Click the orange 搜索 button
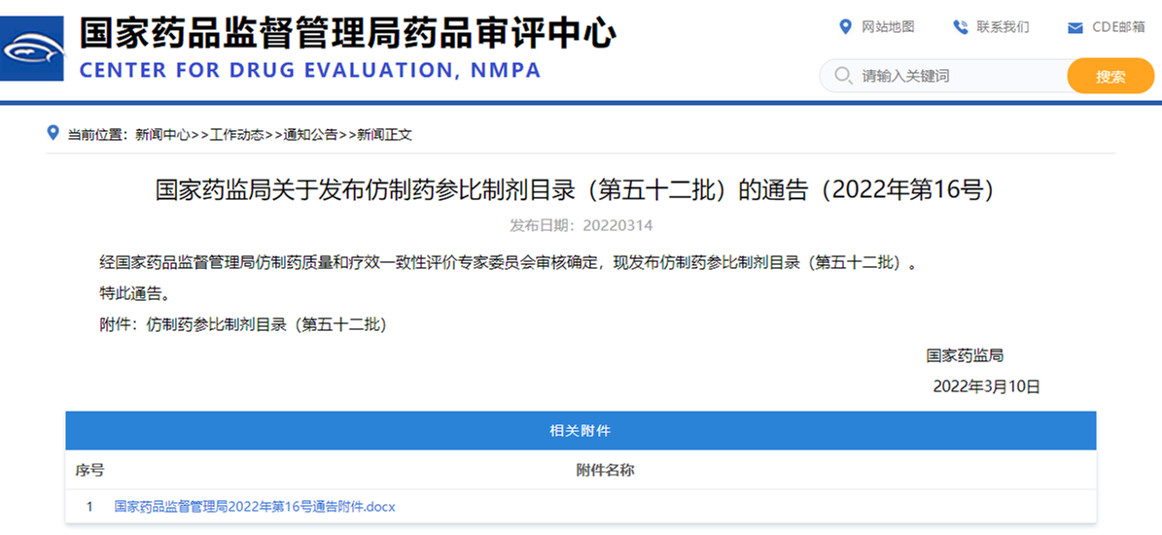Screen dimensions: 1162x535 pyautogui.click(x=1110, y=76)
